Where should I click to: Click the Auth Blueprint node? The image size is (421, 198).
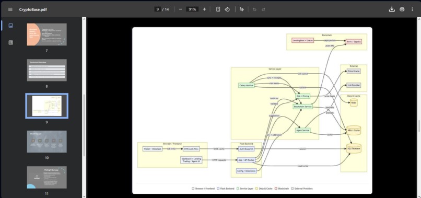246,148
